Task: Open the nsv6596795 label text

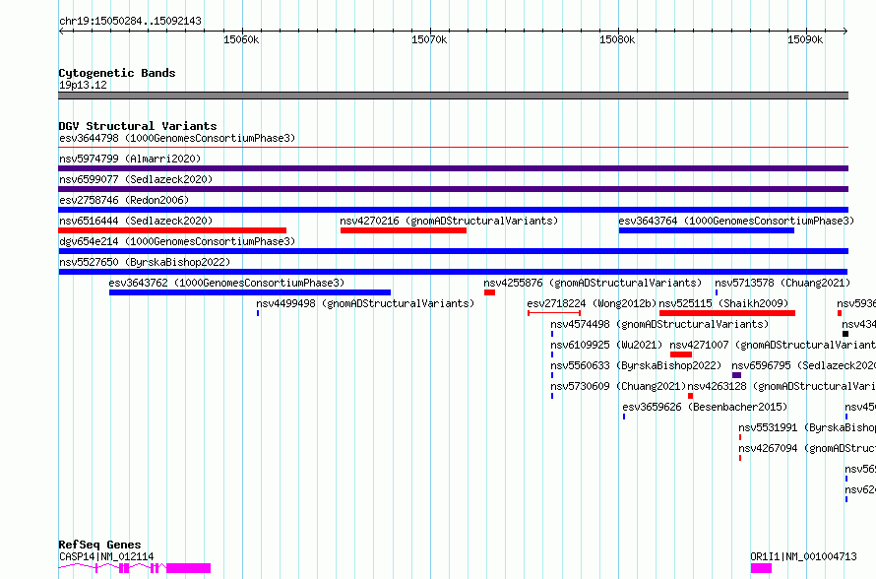Action: pos(804,365)
